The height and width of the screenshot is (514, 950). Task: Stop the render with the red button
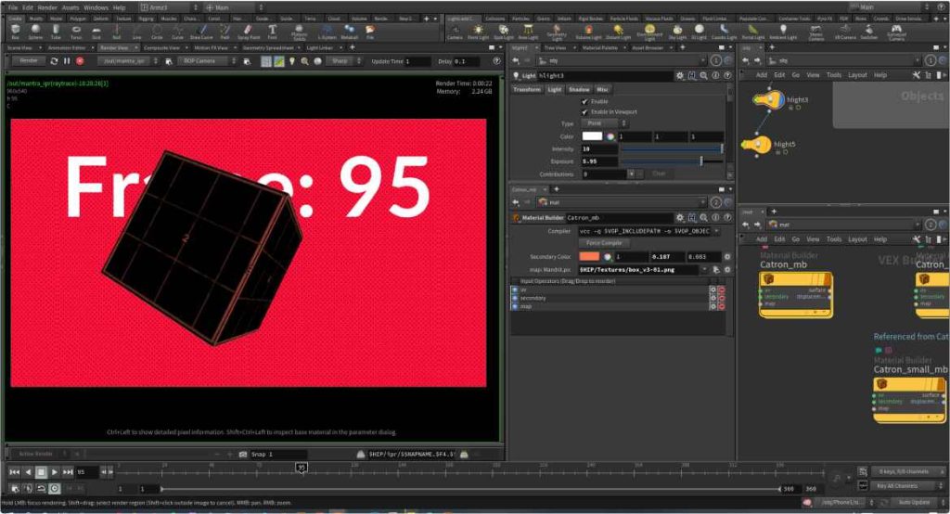click(80, 60)
